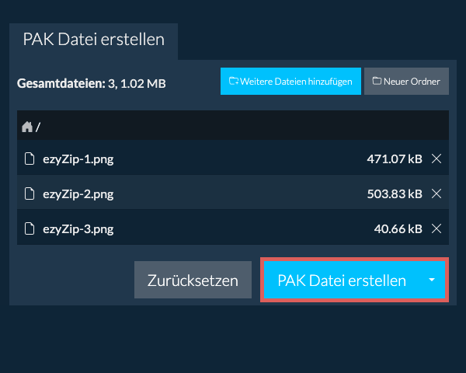Viewport: 466px width, 373px height.
Task: Open the 'PAK Datei erstellen' tab
Action: (94, 41)
